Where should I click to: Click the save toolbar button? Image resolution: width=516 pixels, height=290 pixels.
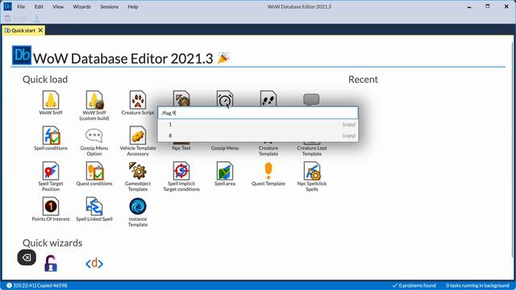pos(7,19)
